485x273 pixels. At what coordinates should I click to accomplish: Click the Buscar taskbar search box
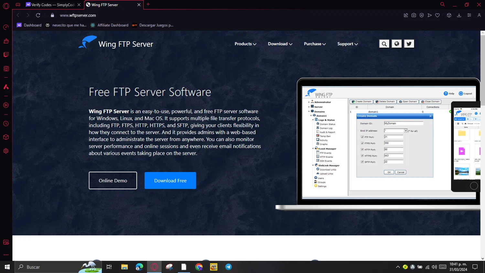58,267
